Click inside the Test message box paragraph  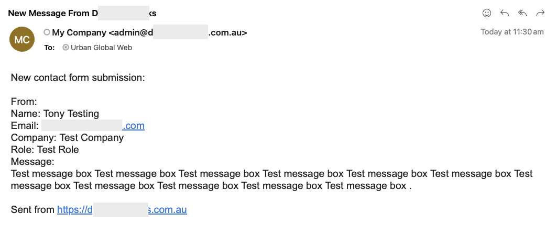point(272,180)
